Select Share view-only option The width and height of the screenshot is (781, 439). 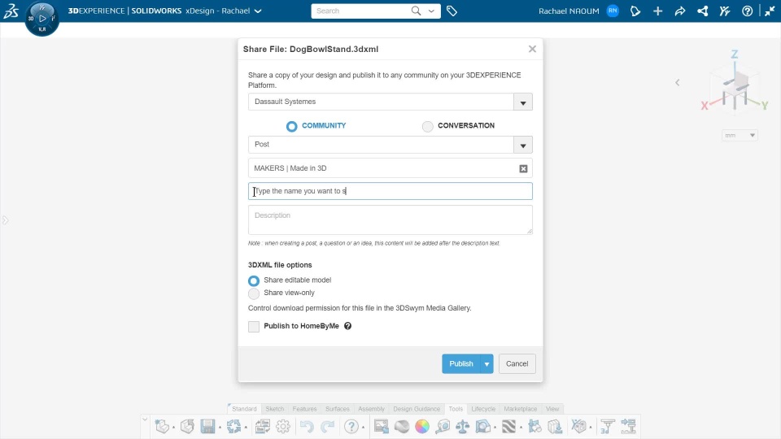pos(254,293)
